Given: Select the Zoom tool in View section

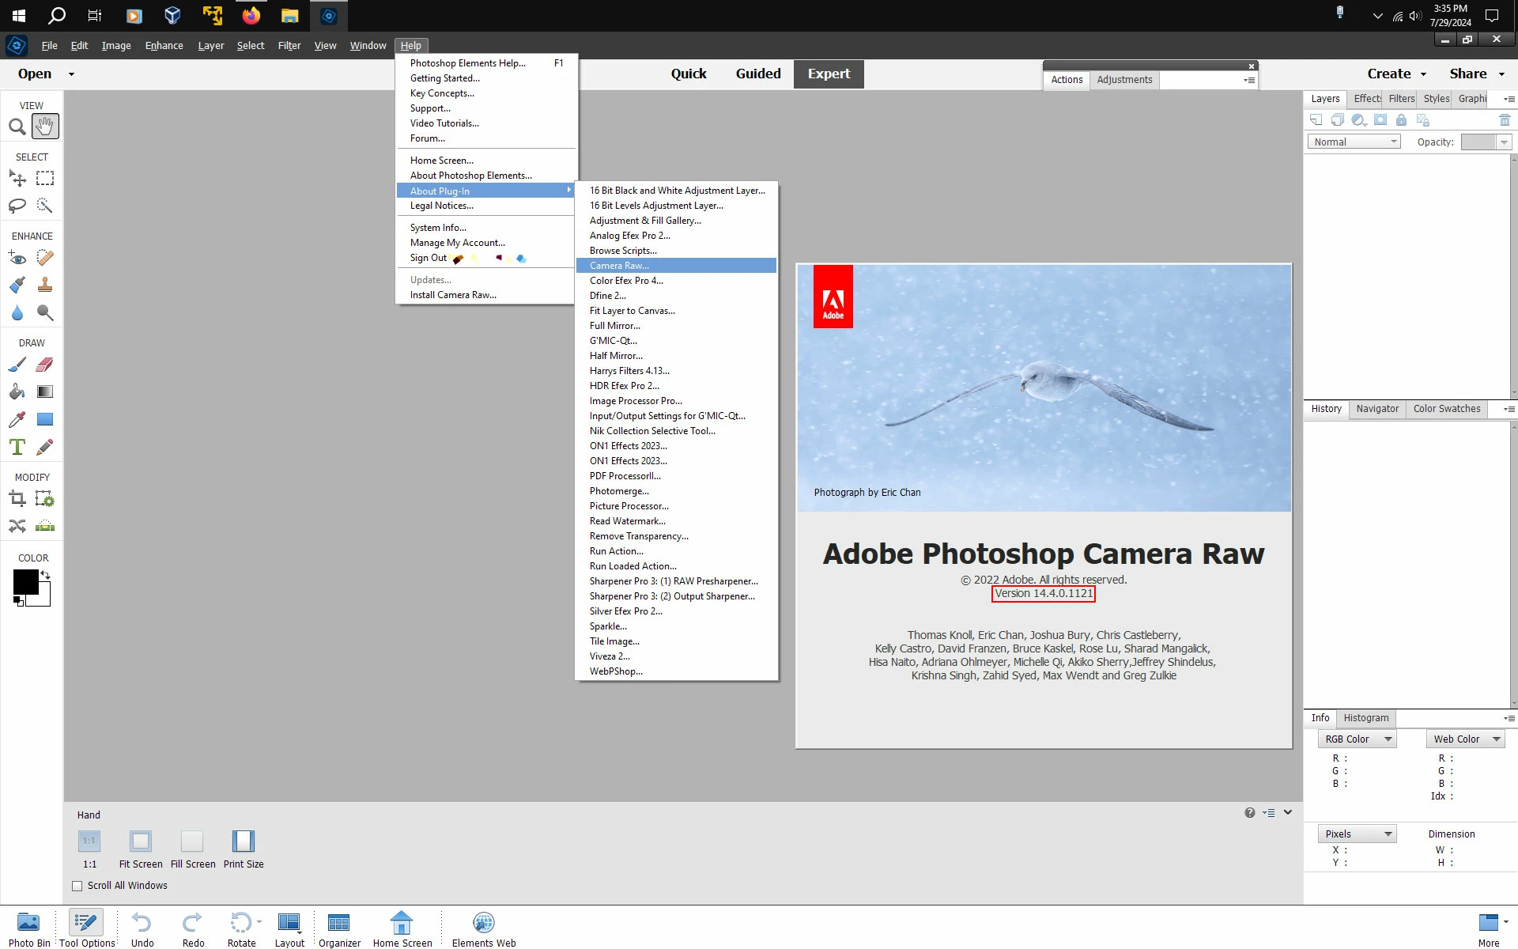Looking at the screenshot, I should (17, 127).
